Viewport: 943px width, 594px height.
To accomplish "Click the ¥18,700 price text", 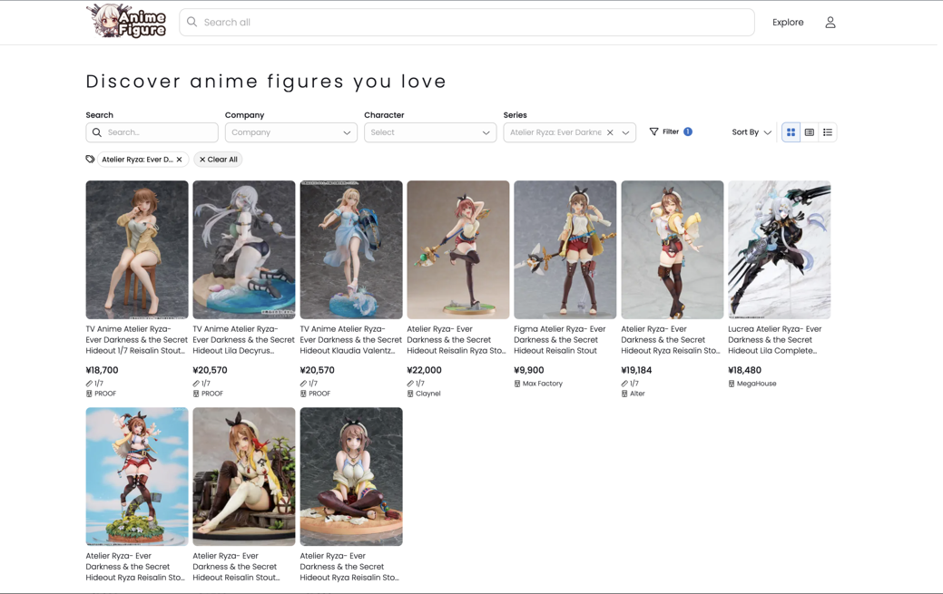I will tap(103, 370).
